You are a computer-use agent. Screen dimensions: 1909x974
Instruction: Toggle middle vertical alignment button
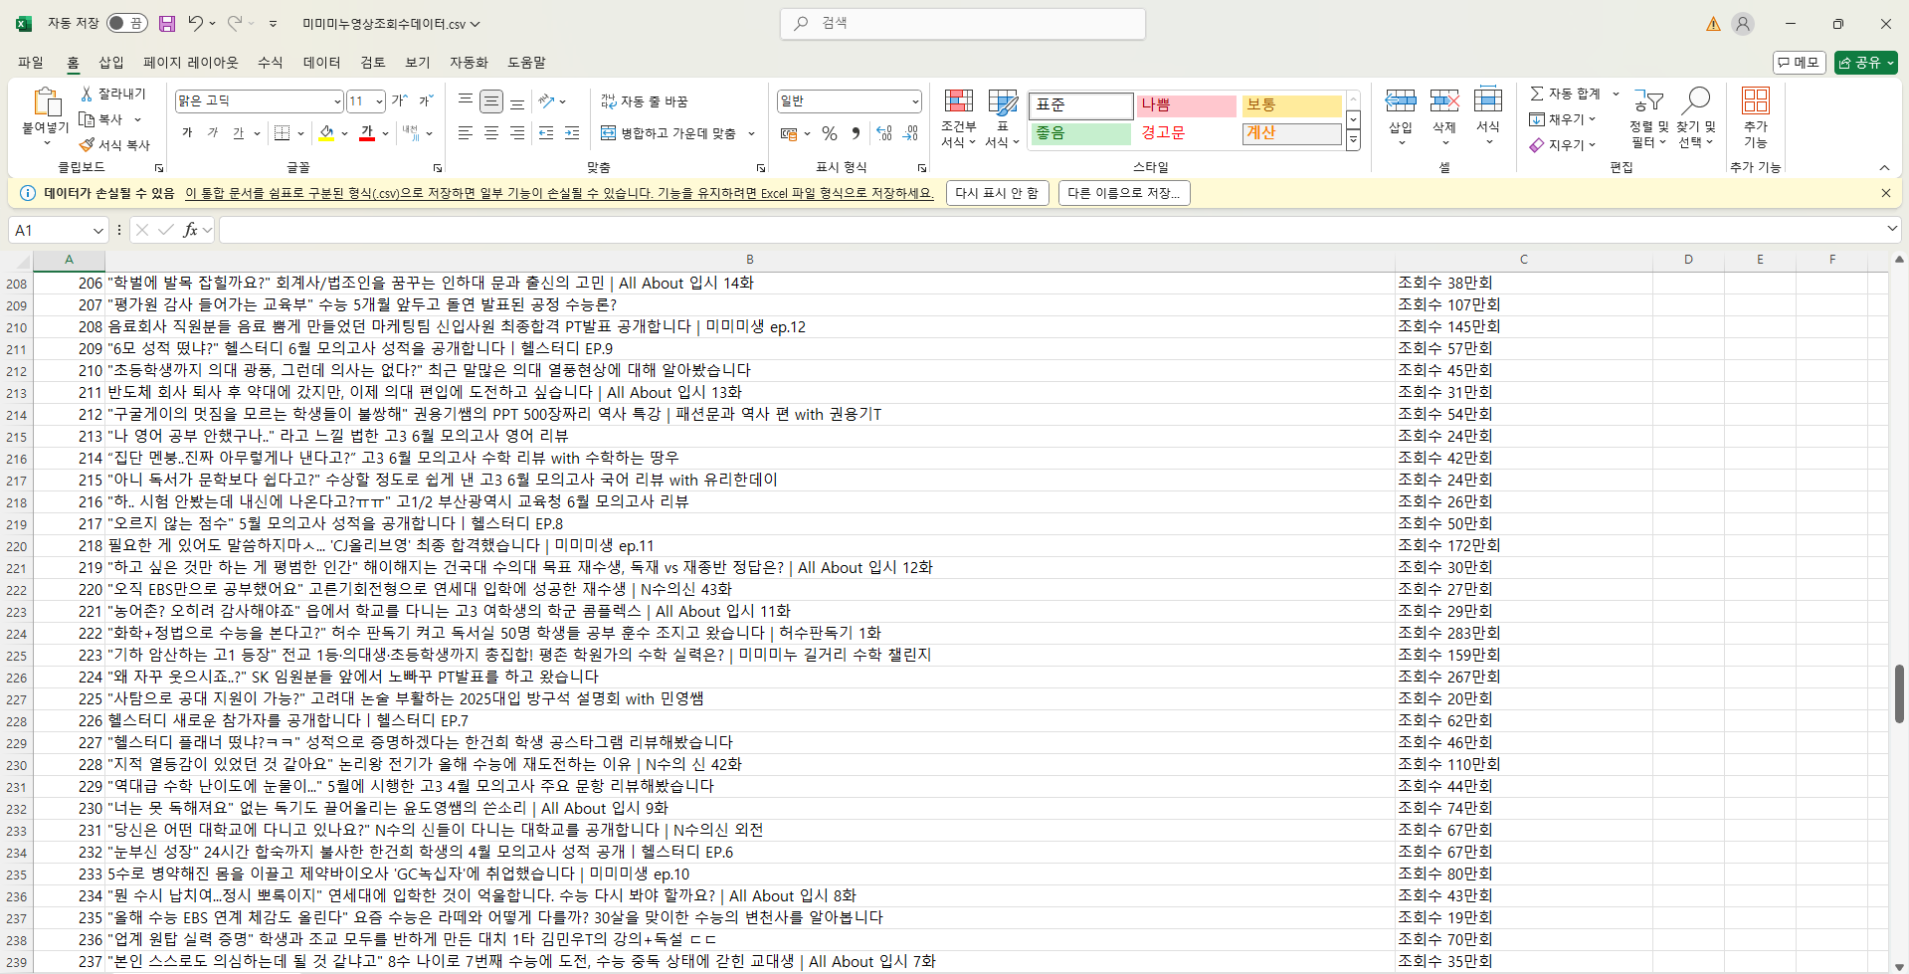[491, 101]
